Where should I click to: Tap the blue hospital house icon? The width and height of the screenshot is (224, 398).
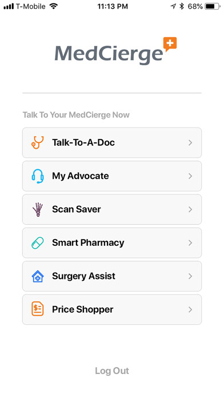tap(38, 276)
